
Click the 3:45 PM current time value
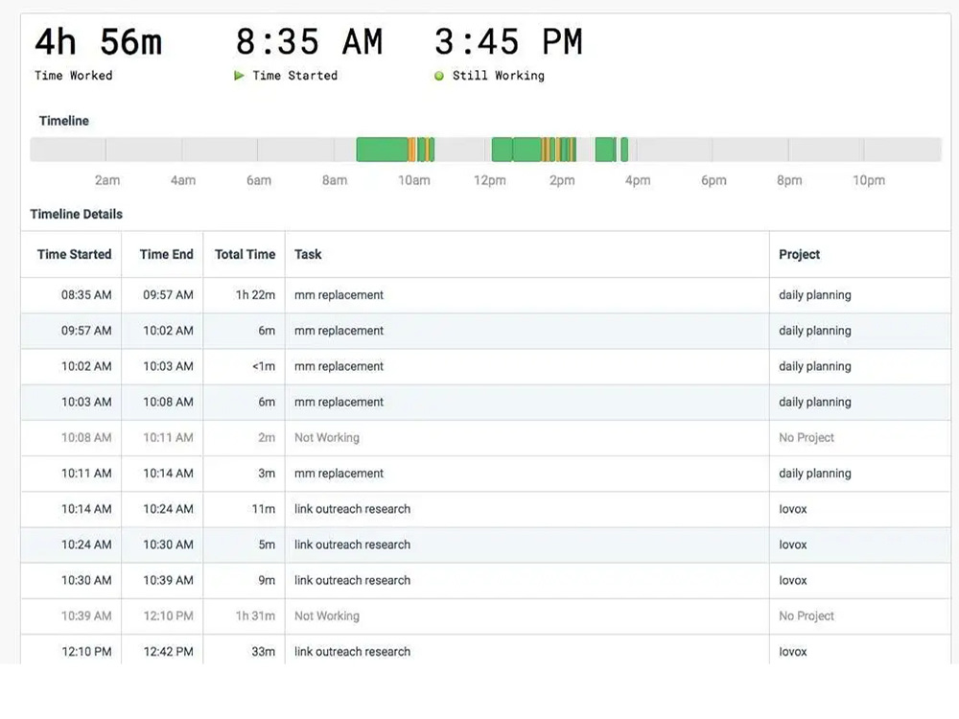pyautogui.click(x=508, y=42)
